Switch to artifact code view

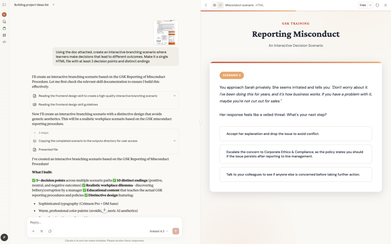tap(221, 5)
